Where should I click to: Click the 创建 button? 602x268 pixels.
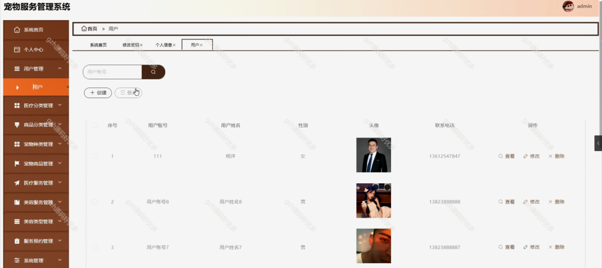coord(98,92)
